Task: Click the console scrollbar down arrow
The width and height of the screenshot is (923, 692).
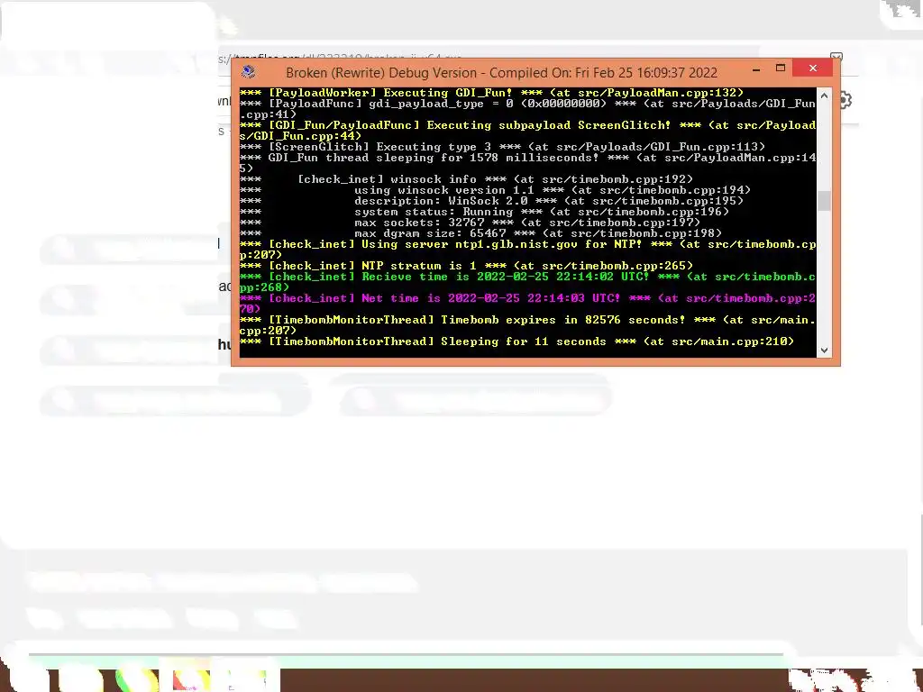Action: (x=824, y=351)
